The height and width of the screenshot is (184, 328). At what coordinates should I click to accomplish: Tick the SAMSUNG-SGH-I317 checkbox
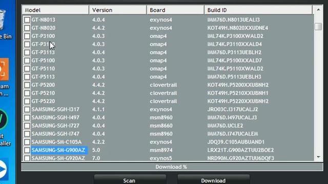point(27,109)
